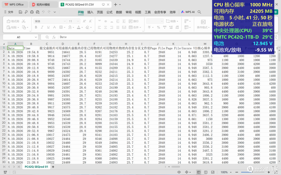Expand the Name Box dropdown for A1

pyautogui.click(x=36, y=37)
